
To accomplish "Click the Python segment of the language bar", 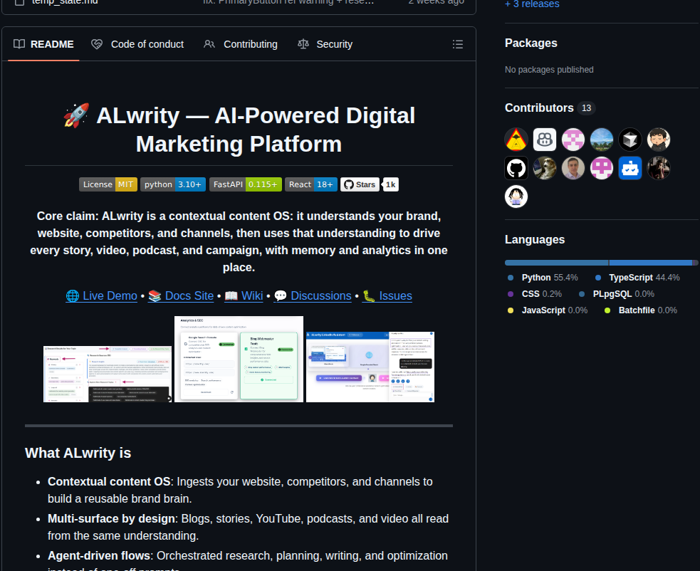I will pyautogui.click(x=556, y=263).
